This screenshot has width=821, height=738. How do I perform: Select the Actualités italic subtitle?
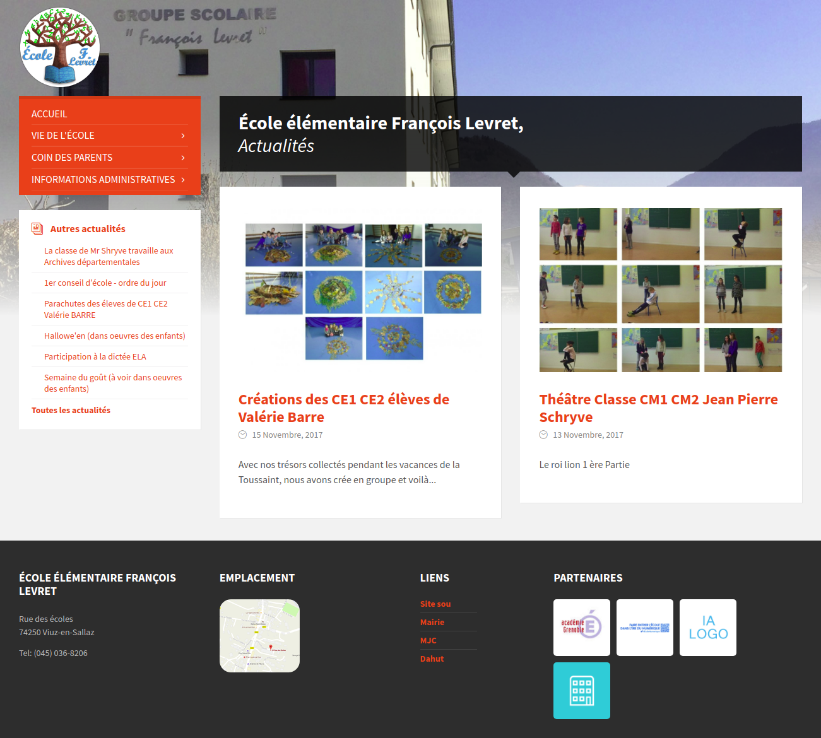(x=276, y=146)
